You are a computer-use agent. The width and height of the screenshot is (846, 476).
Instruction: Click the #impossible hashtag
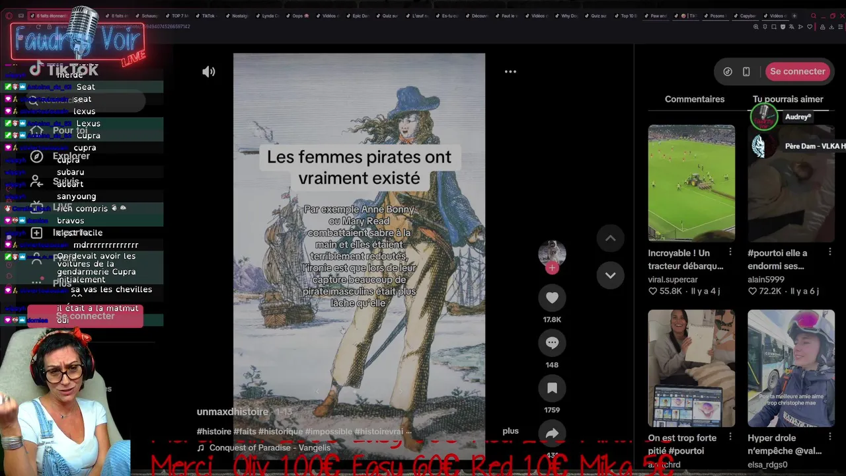(328, 432)
